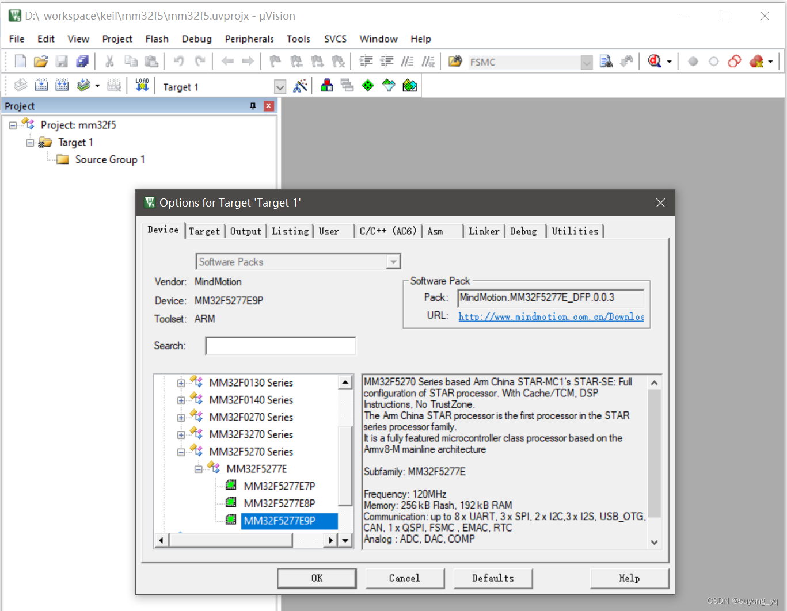Viewport: 787px width, 611px height.
Task: Open the Pack Installer icon
Action: (x=409, y=86)
